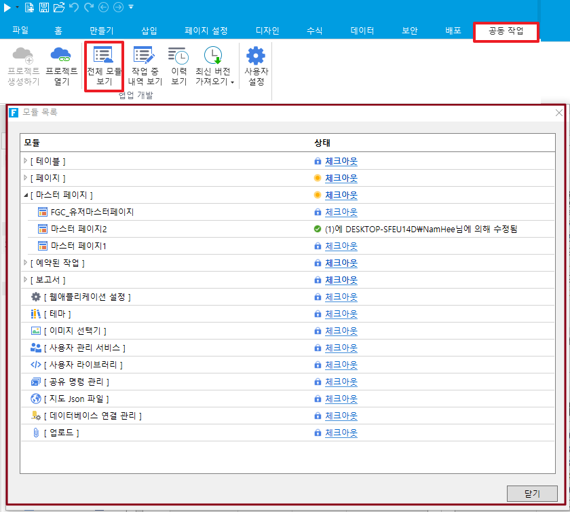Expand the [ 보고서 ] module node
570x512 pixels.
26,280
